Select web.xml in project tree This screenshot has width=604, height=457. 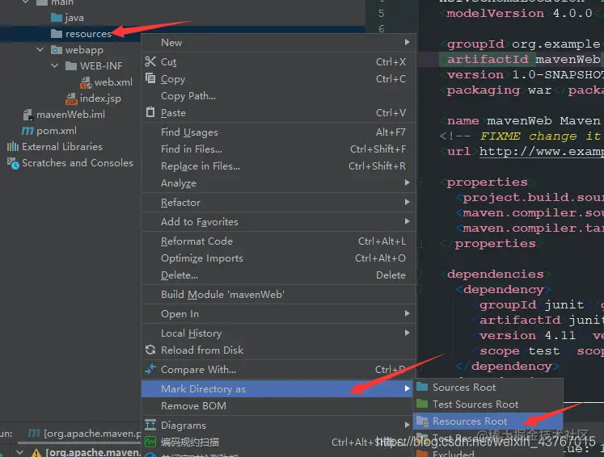tap(113, 82)
